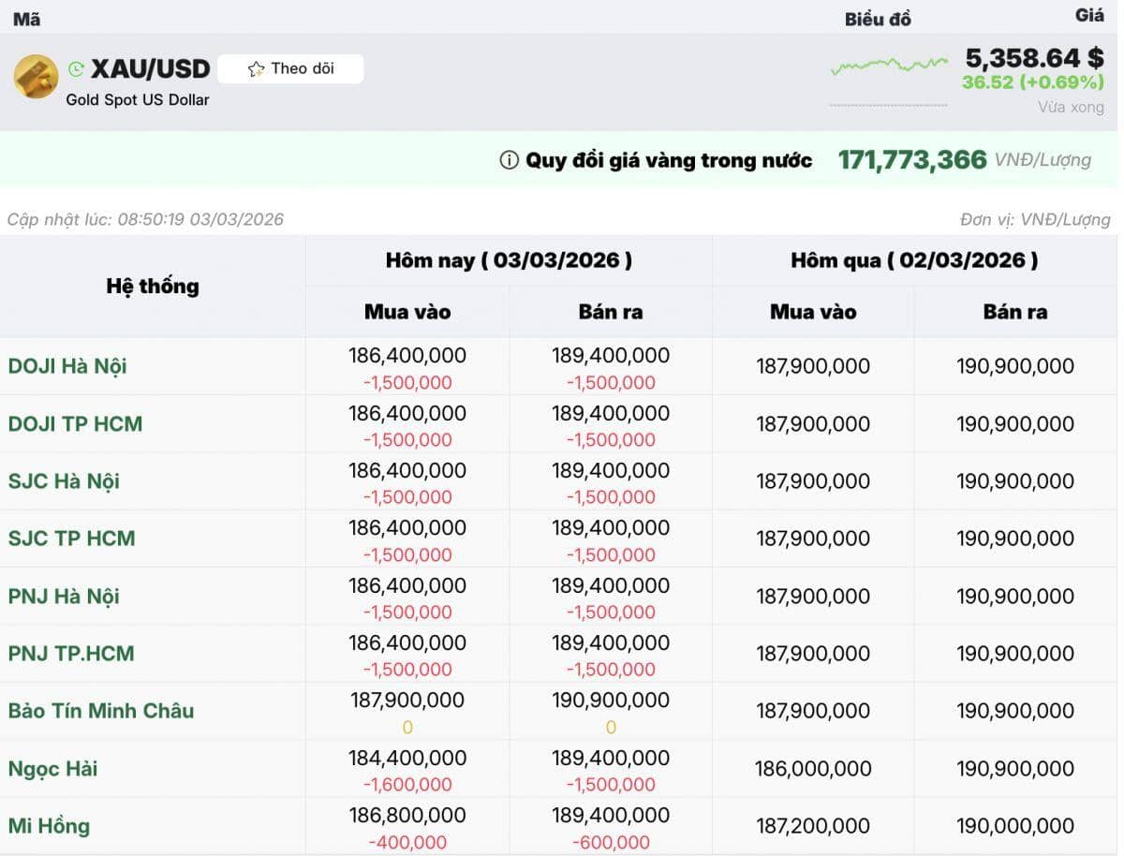
Task: Open Ngọc Hải system link
Action: [52, 769]
